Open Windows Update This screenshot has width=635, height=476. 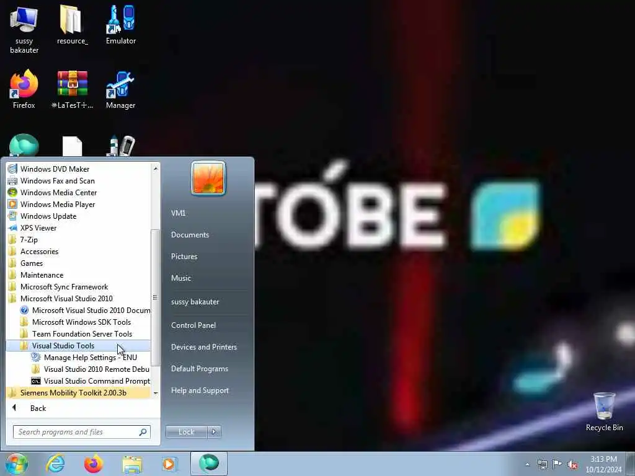[79, 216]
